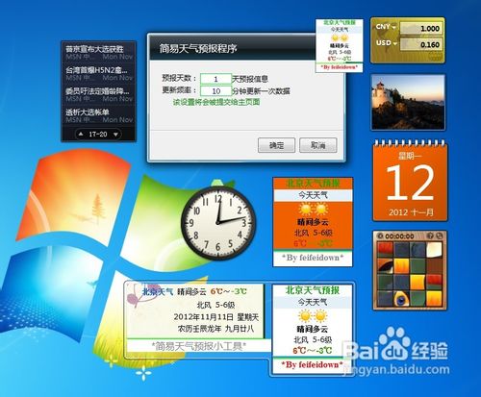Click the 1.000 CNY amount field

click(x=421, y=29)
